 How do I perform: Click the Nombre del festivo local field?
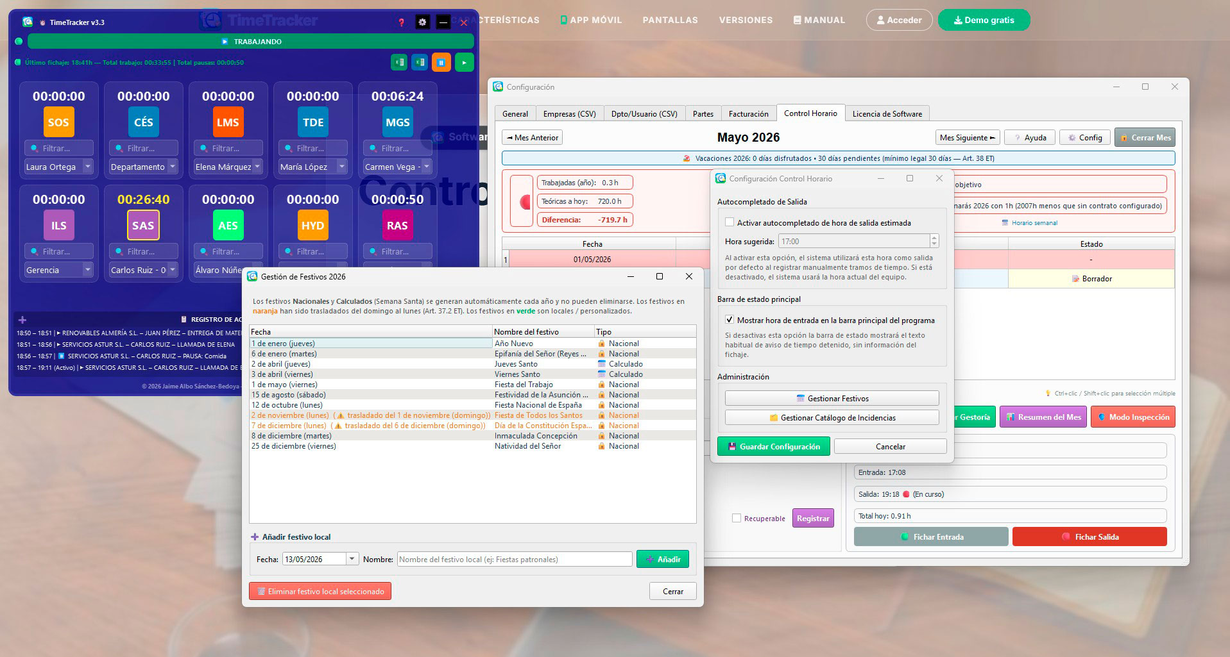[x=515, y=559]
